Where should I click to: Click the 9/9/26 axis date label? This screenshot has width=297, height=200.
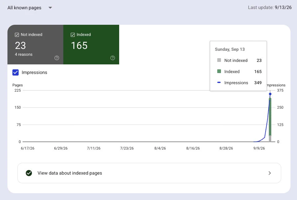coord(259,148)
